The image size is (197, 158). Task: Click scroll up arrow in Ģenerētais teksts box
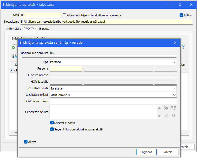click(x=159, y=108)
